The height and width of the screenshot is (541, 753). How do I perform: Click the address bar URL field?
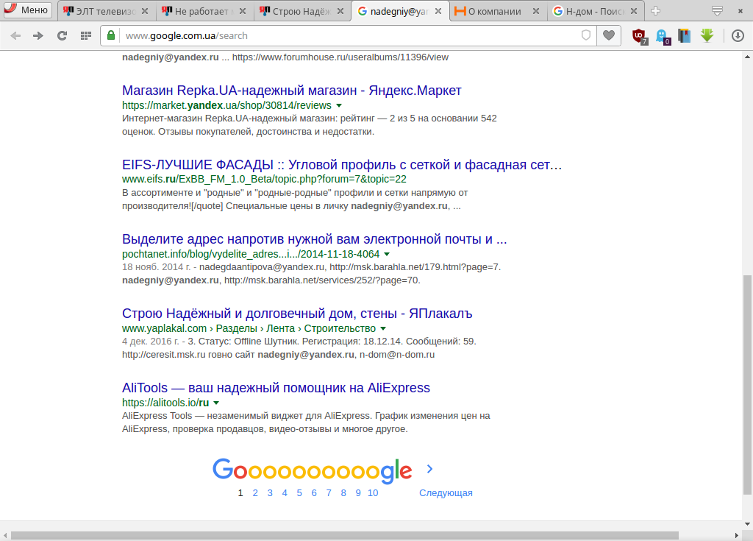pyautogui.click(x=348, y=35)
